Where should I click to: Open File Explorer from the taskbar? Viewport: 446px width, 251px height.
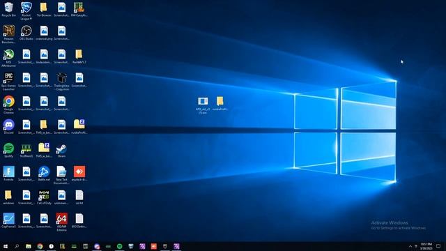click(29, 246)
